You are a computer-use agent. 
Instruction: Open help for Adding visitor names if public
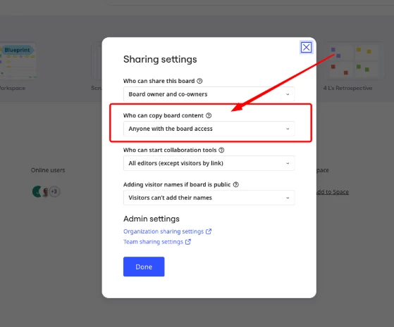tap(235, 184)
